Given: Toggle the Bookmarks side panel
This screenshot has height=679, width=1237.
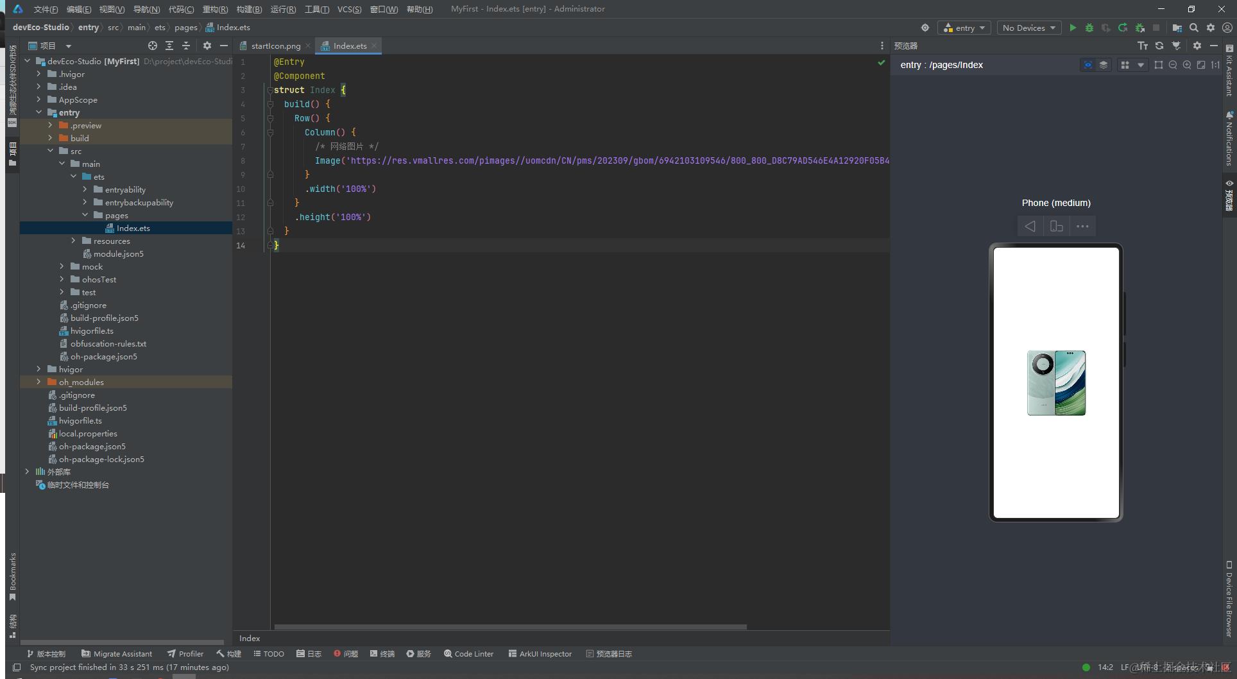Looking at the screenshot, I should click(x=12, y=577).
